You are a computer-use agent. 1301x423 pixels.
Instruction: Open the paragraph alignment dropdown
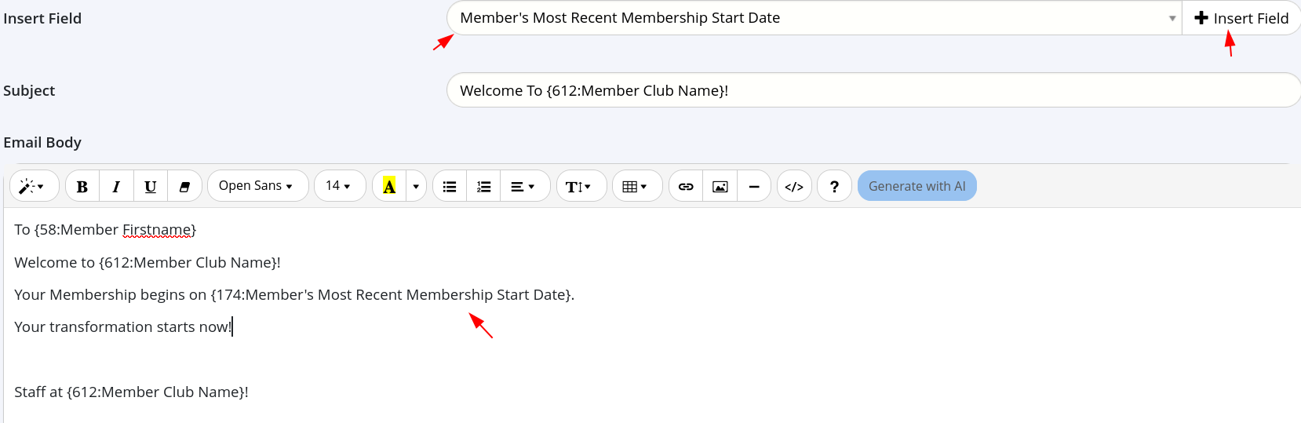click(x=523, y=186)
